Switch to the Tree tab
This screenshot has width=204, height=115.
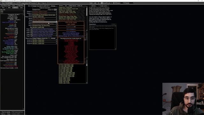tap(3, 8)
